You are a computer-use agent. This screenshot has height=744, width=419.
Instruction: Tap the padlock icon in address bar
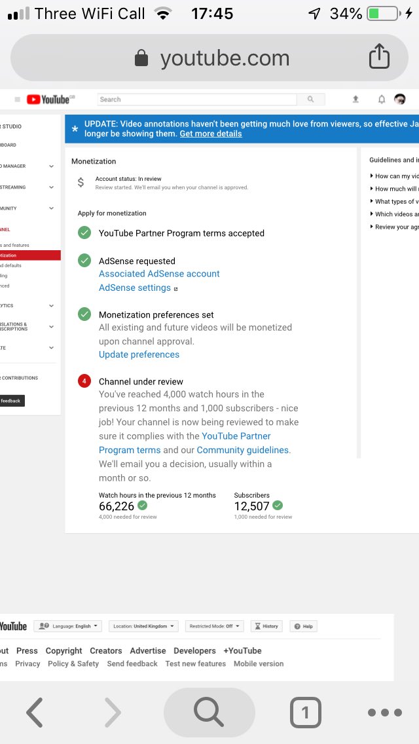coord(141,58)
